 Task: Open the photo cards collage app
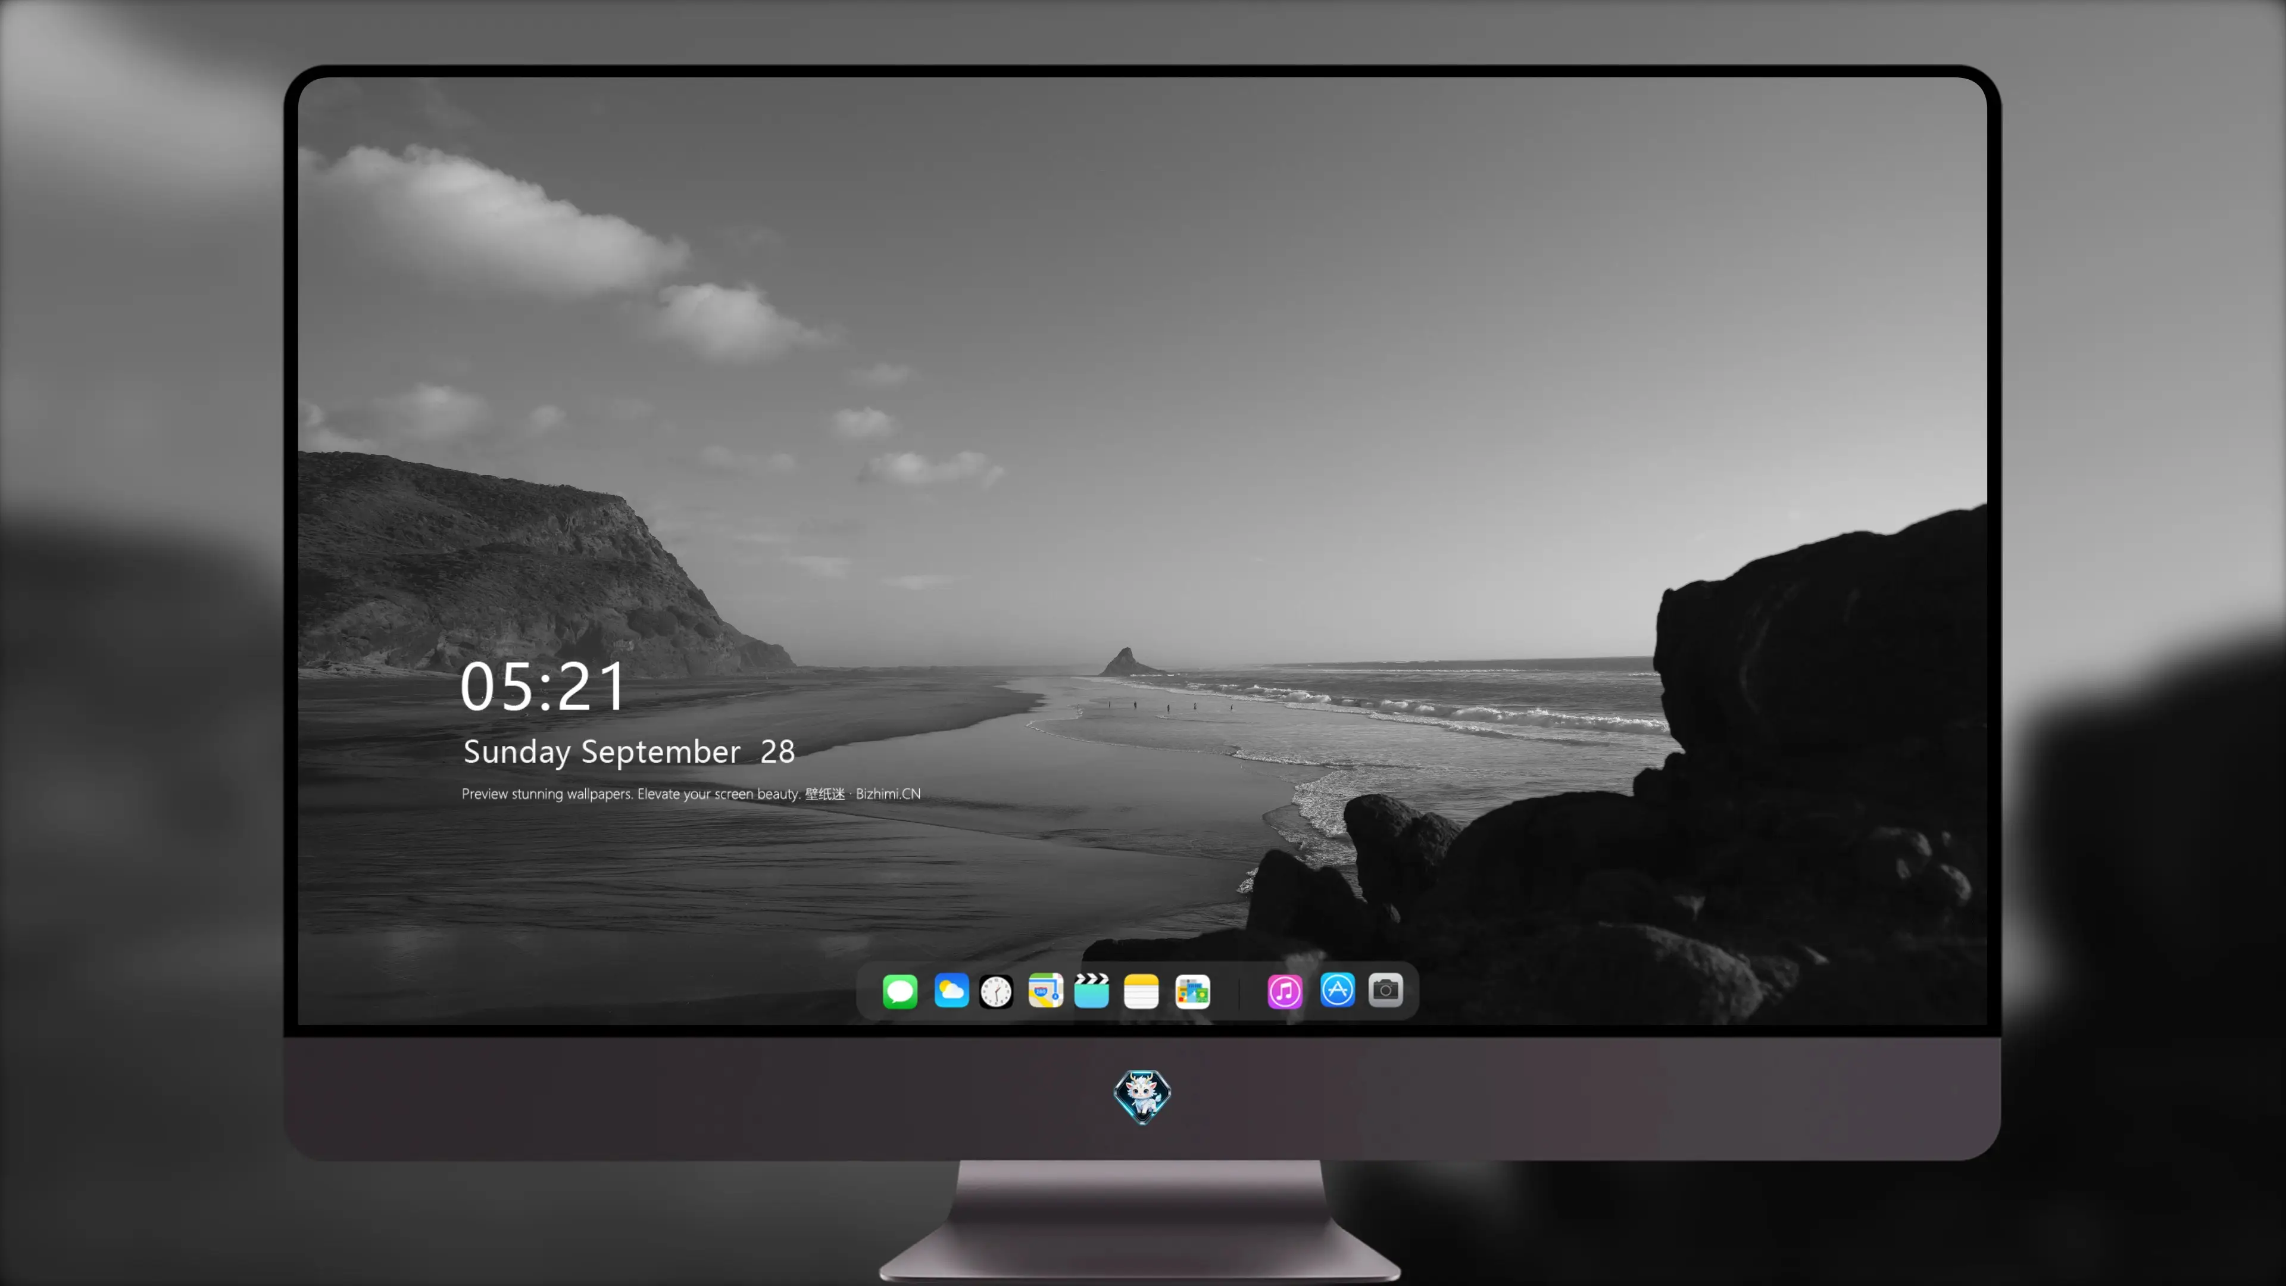[x=1192, y=991]
